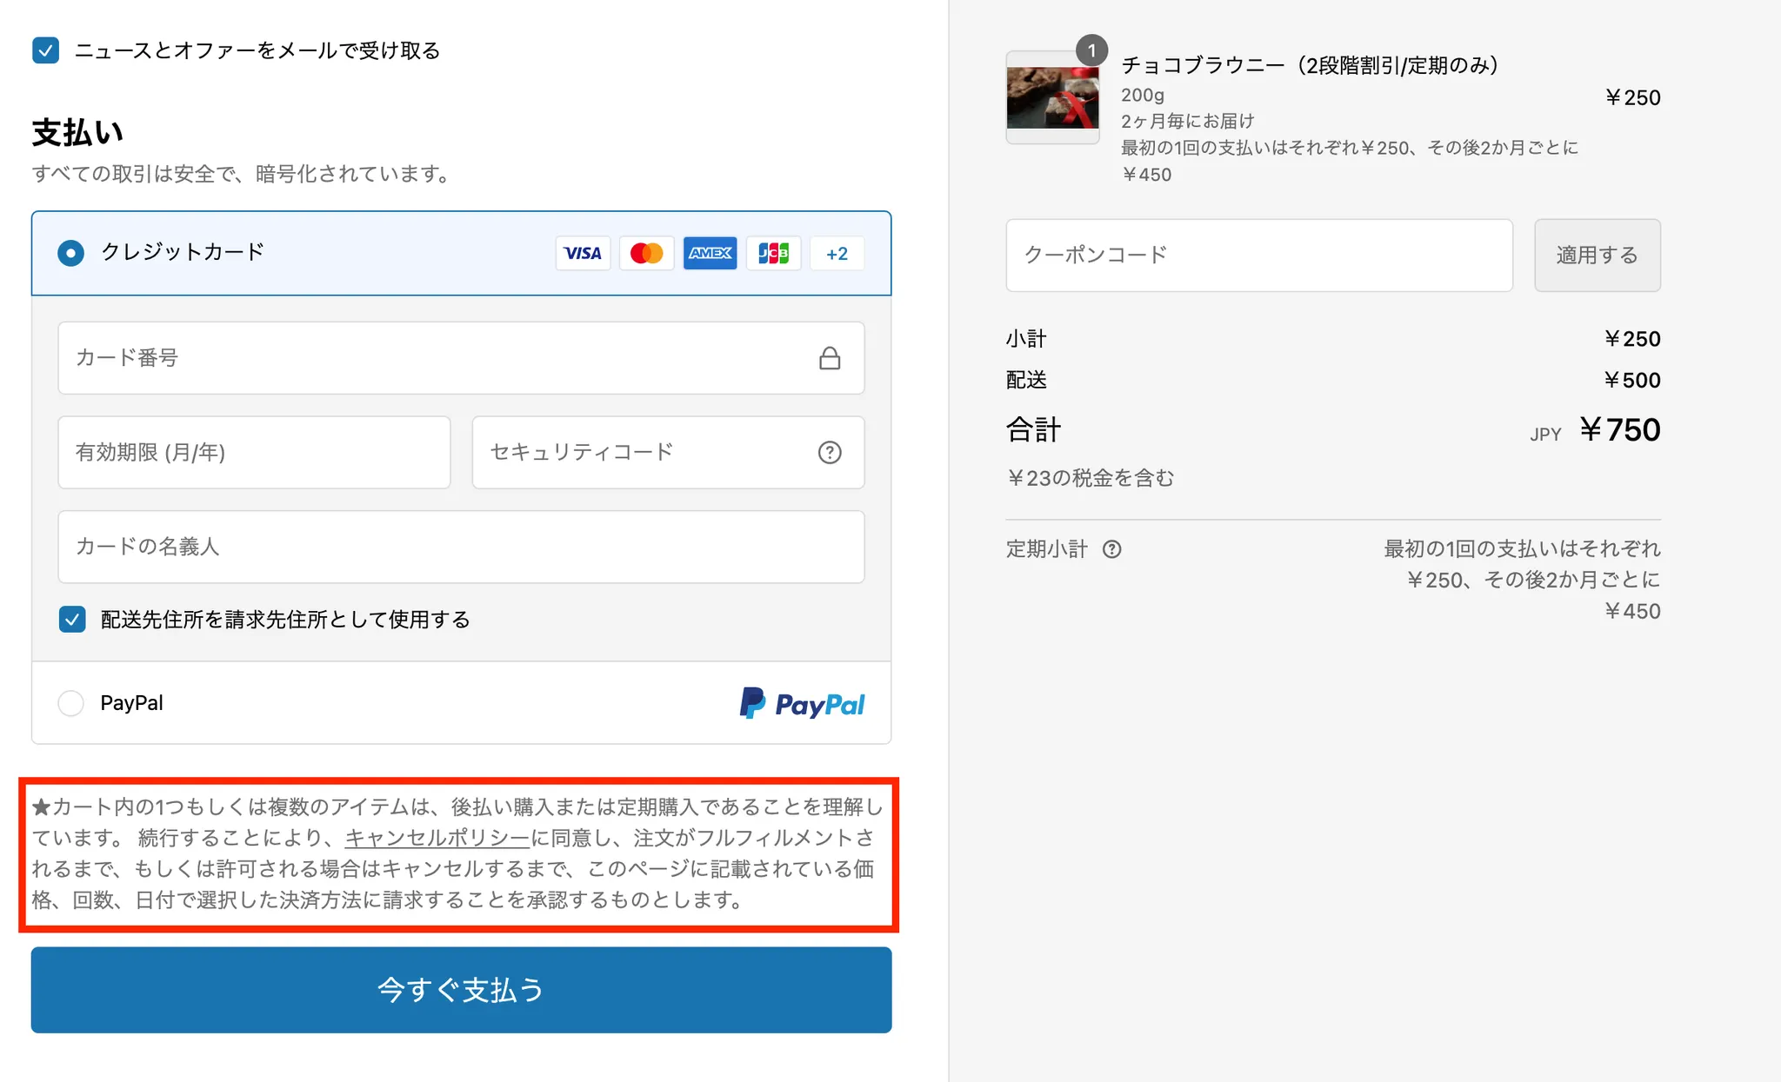
Task: Open the キャンセルポリシー link
Action: pyautogui.click(x=437, y=838)
